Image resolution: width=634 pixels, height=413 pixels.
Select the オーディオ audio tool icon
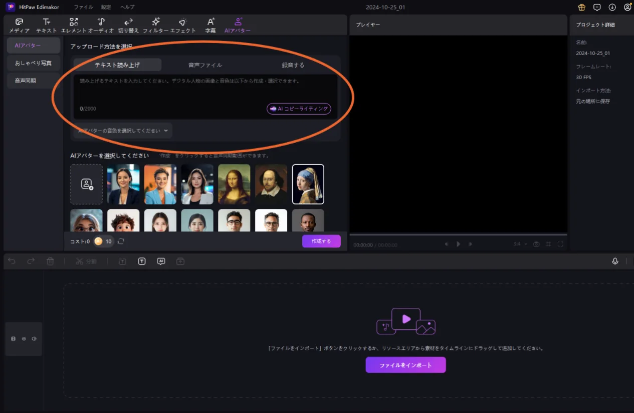[x=101, y=25]
